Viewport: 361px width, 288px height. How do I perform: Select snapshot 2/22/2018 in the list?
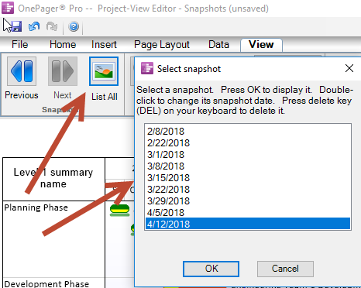click(248, 143)
